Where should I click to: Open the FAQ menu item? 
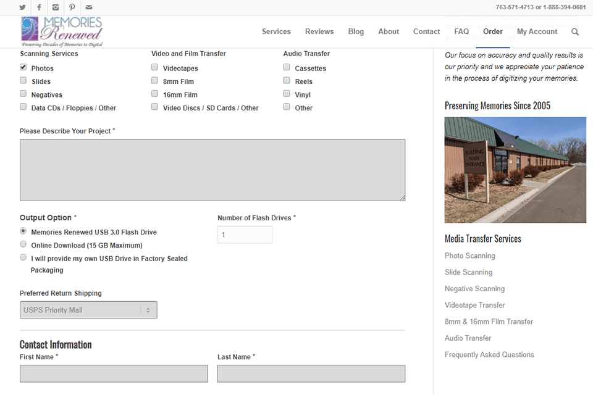pos(461,31)
